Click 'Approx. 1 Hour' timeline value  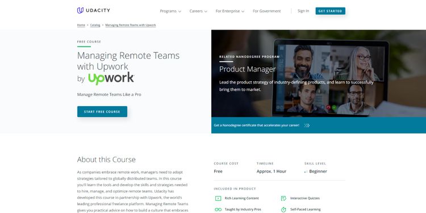(x=272, y=172)
